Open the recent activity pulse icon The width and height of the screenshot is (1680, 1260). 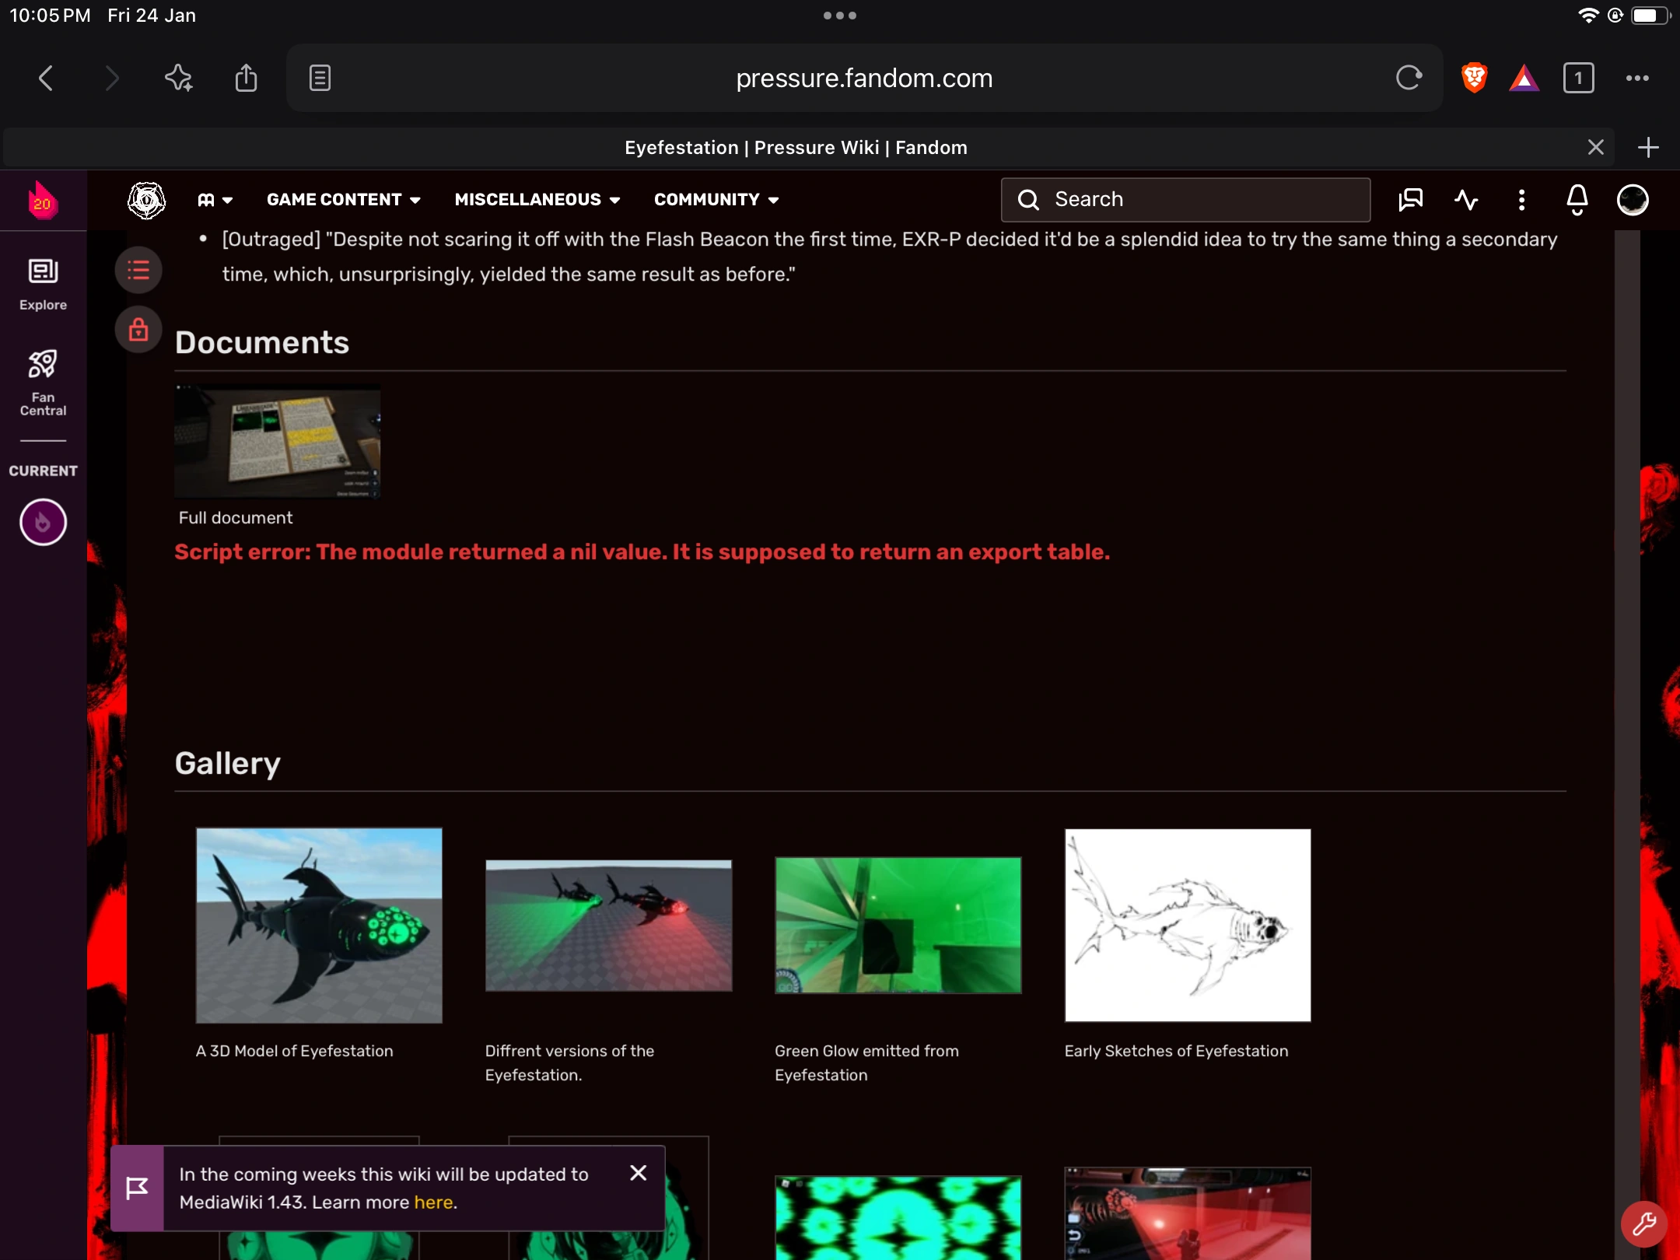[x=1466, y=200]
